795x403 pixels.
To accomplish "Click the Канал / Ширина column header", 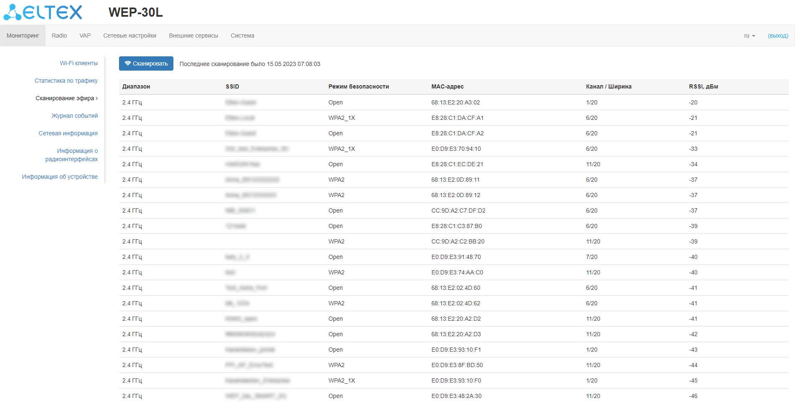I will click(x=609, y=86).
